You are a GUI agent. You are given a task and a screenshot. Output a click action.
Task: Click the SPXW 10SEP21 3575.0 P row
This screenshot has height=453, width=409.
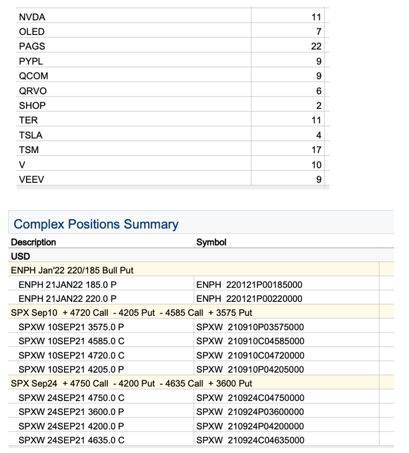tap(71, 327)
